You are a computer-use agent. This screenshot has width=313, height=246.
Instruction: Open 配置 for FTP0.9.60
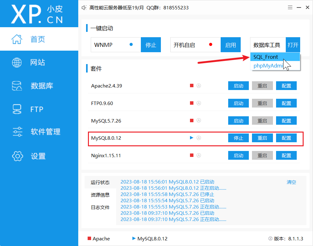click(x=286, y=103)
